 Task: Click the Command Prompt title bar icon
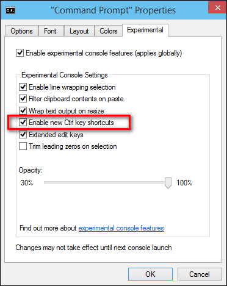click(x=10, y=10)
